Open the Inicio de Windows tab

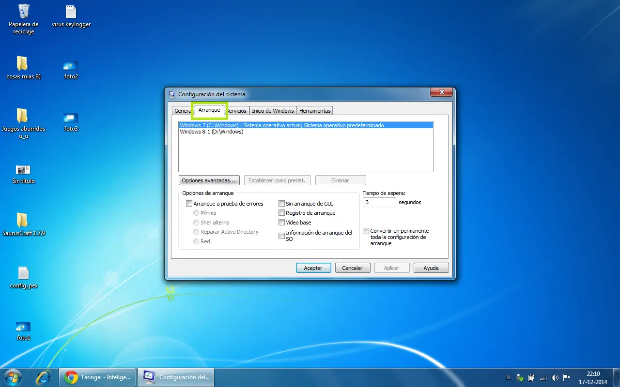pyautogui.click(x=273, y=111)
